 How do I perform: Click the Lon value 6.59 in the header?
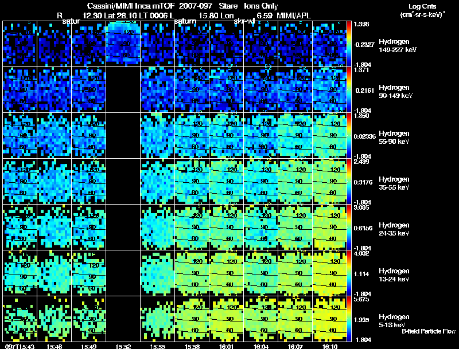click(x=264, y=16)
